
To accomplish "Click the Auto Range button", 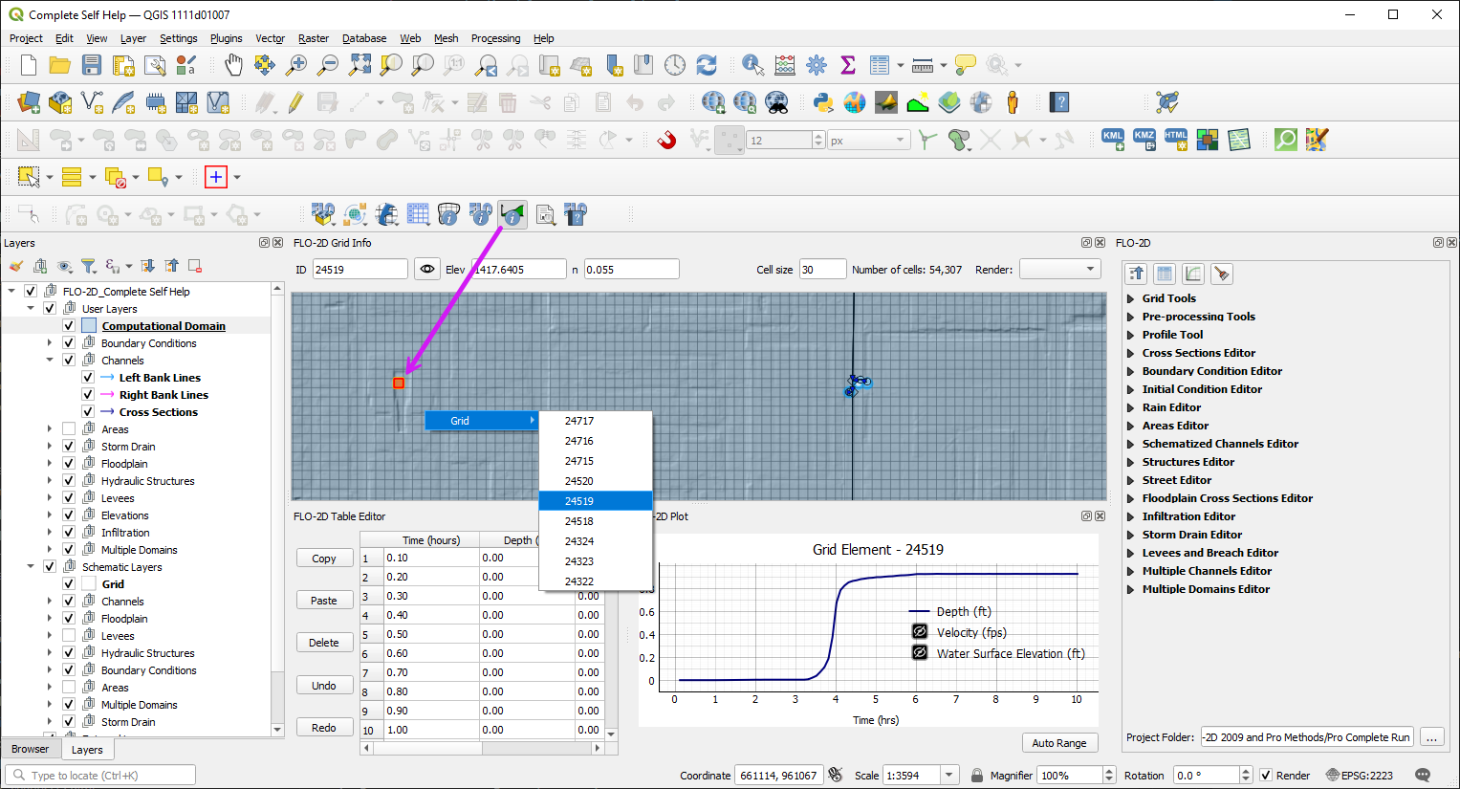I will coord(1059,743).
